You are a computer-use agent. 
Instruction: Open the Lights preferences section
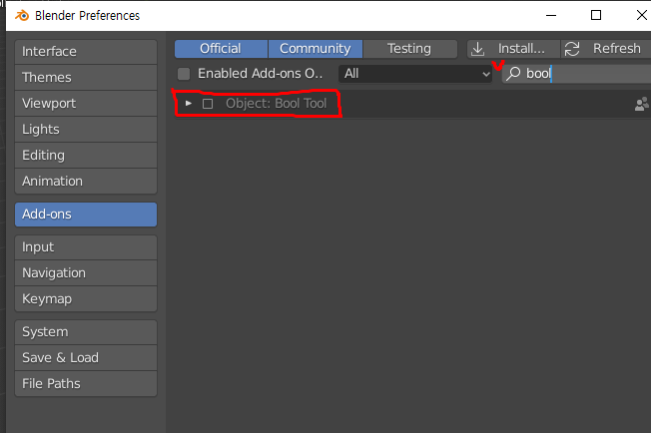tap(86, 130)
